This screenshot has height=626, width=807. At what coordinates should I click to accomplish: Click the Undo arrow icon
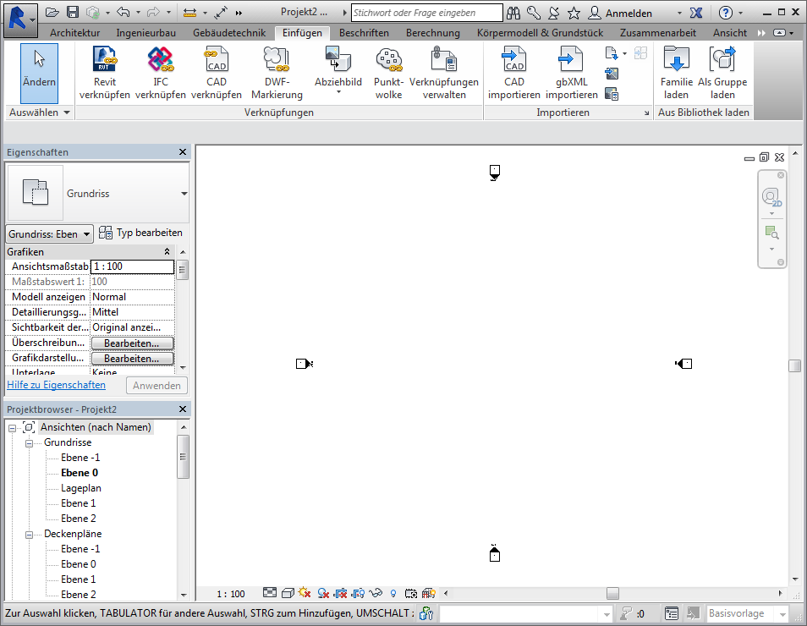123,13
